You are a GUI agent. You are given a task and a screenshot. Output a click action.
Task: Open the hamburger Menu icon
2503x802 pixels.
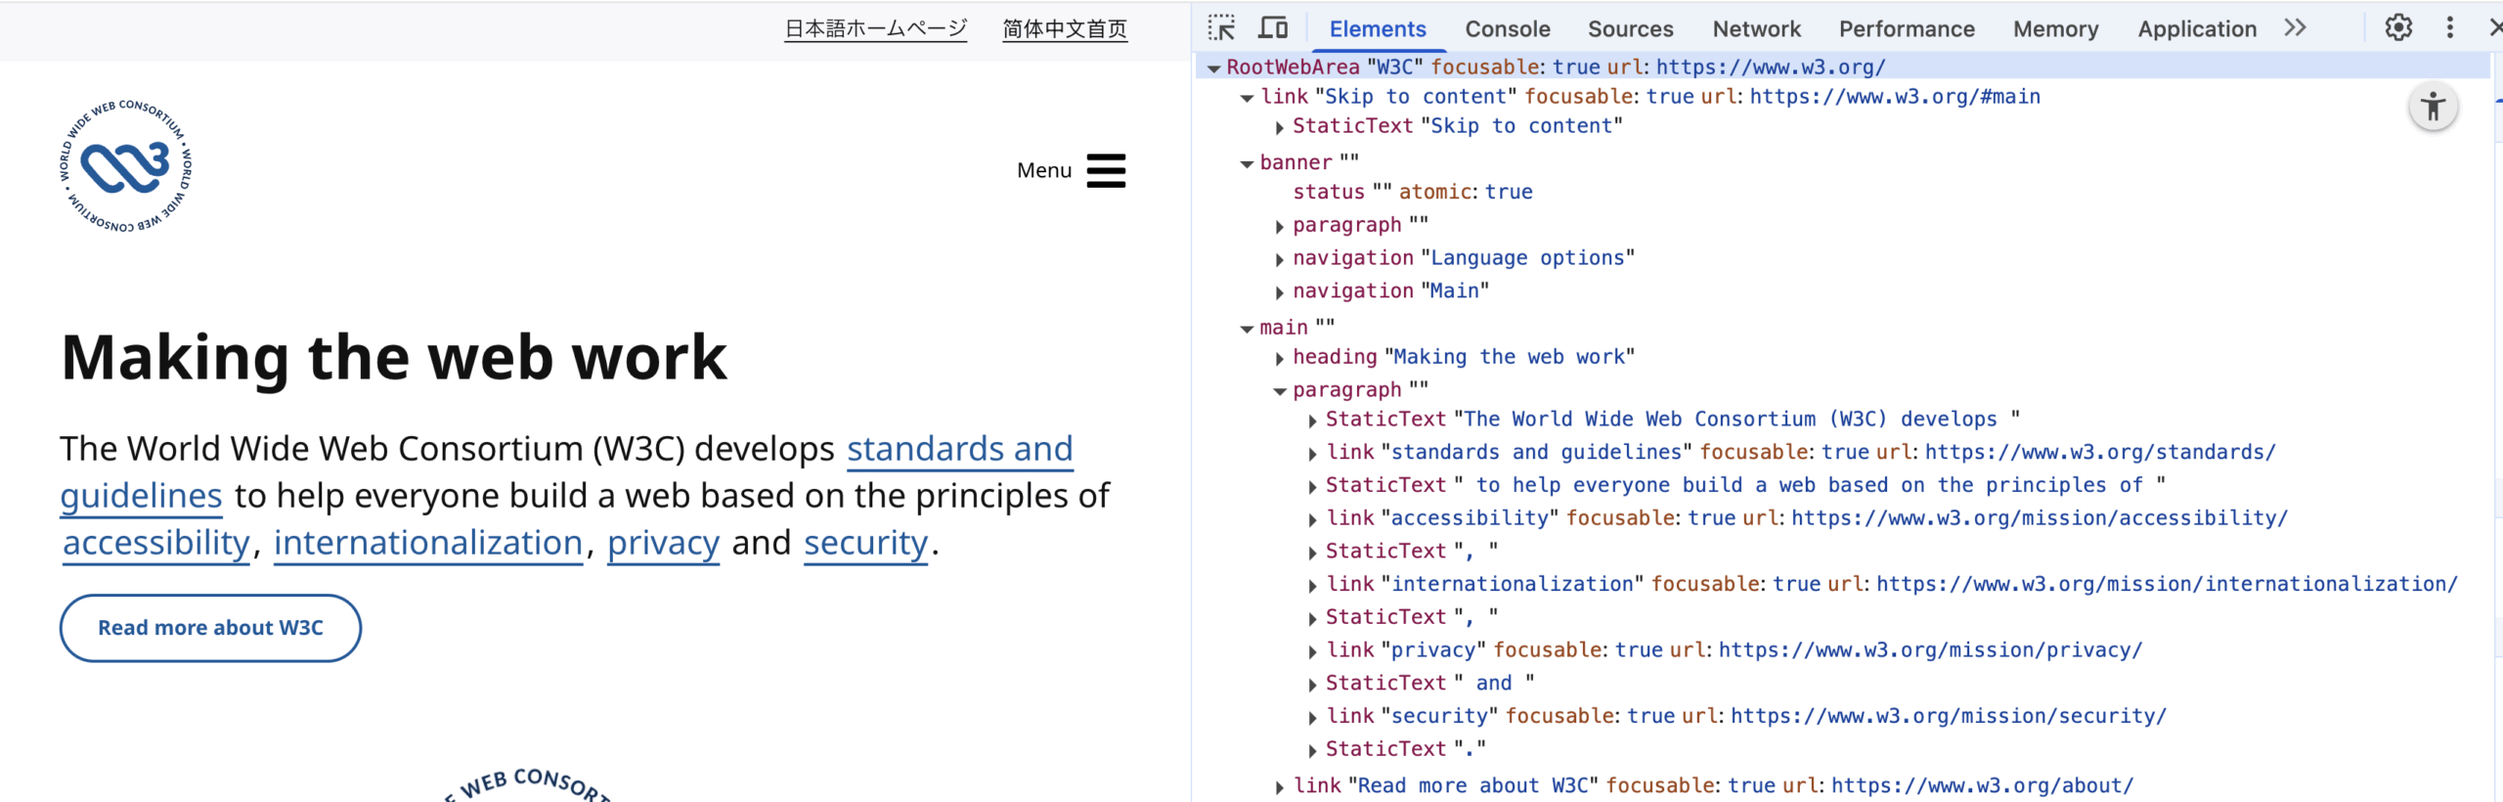pyautogui.click(x=1106, y=170)
